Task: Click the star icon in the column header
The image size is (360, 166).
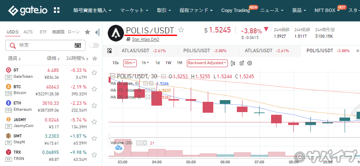Action: click(94, 59)
